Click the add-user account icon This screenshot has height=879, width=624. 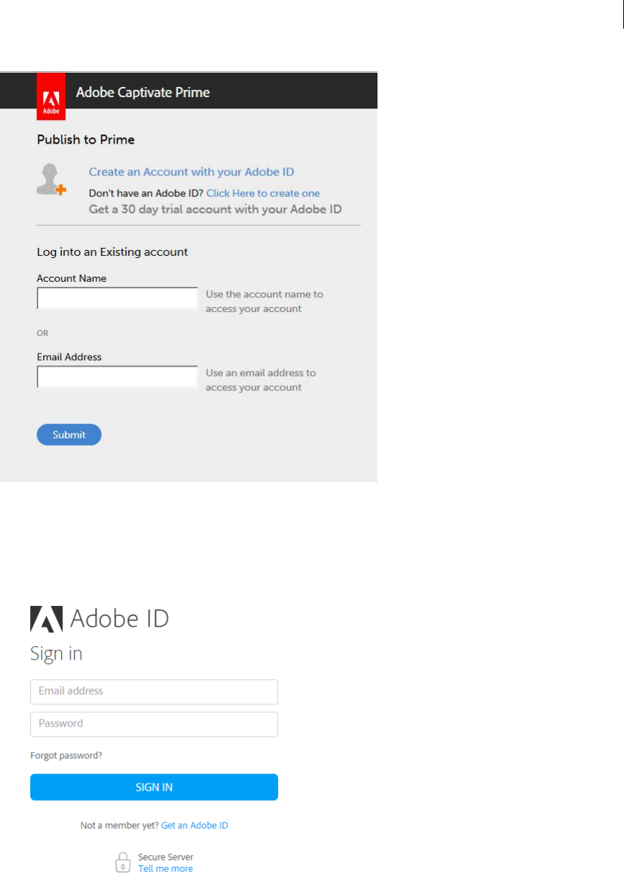pos(51,180)
